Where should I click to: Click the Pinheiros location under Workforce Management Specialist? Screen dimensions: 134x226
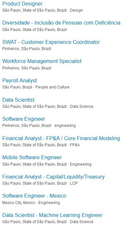point(27,68)
